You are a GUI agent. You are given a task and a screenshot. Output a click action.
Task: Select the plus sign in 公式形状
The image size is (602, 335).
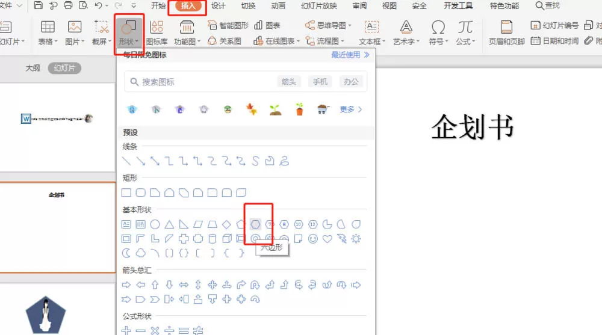tap(126, 330)
